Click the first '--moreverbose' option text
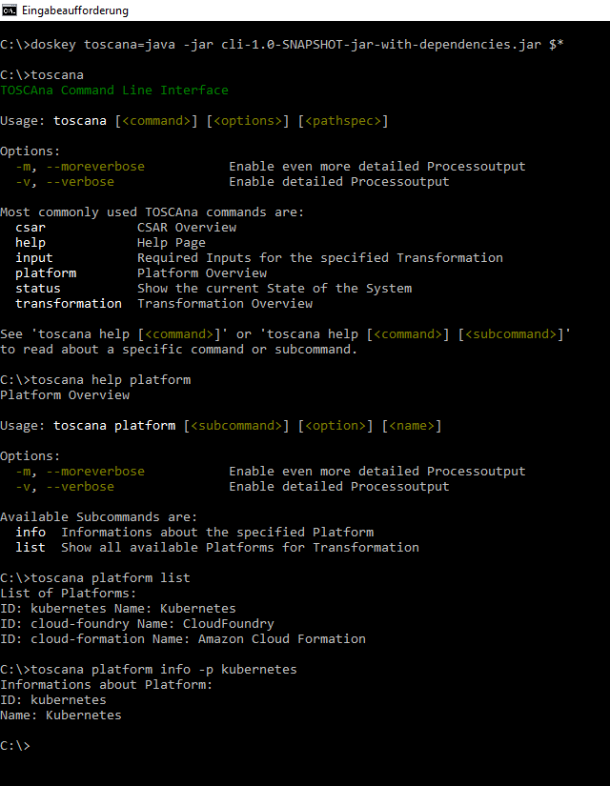 click(x=95, y=167)
